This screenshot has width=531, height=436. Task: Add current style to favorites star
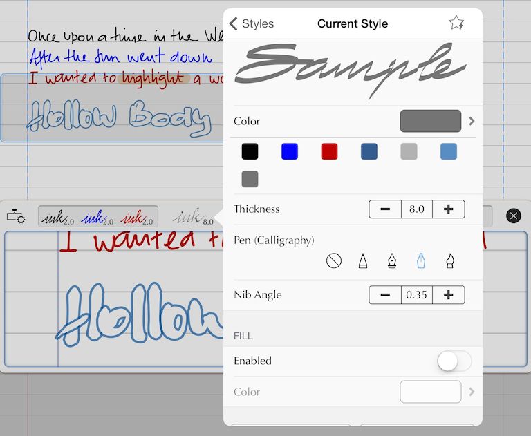pyautogui.click(x=456, y=23)
